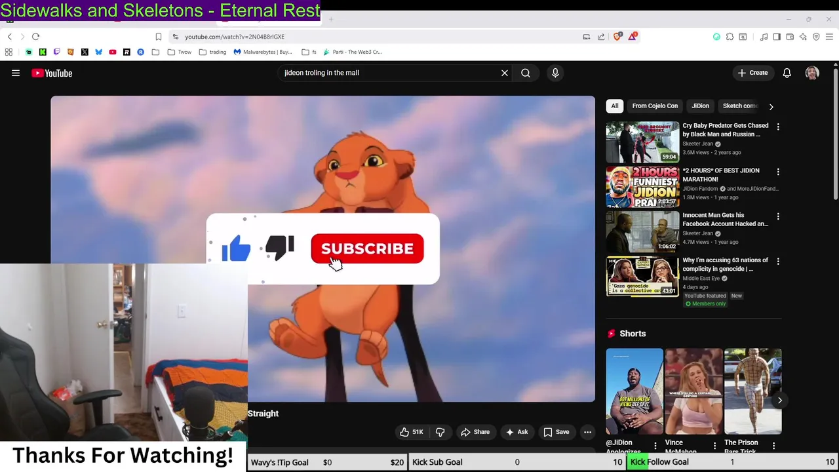
Task: Open options for the JiDion short
Action: [655, 446]
